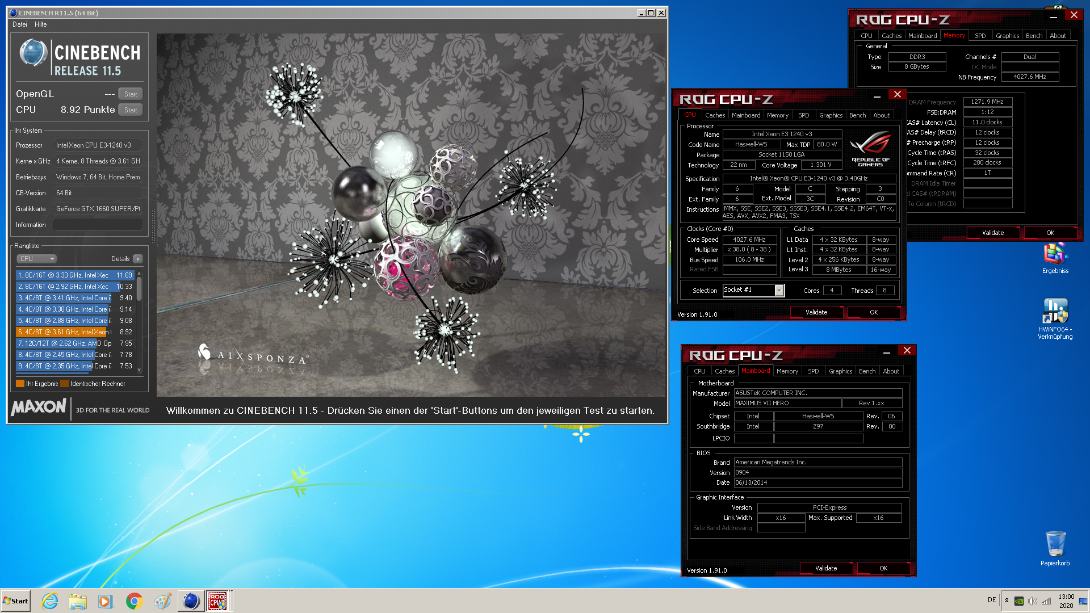Select ranking row 8C/16T @ 3.33 GHz
The width and height of the screenshot is (1090, 613).
74,275
